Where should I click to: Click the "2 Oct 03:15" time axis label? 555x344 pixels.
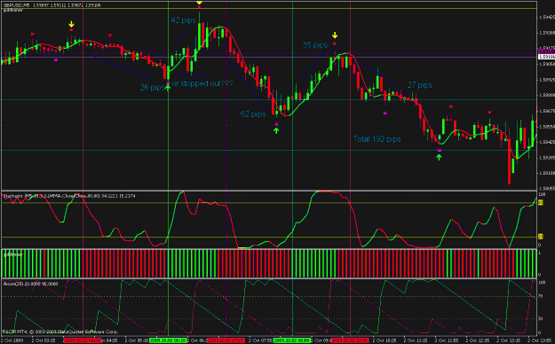[44, 340]
